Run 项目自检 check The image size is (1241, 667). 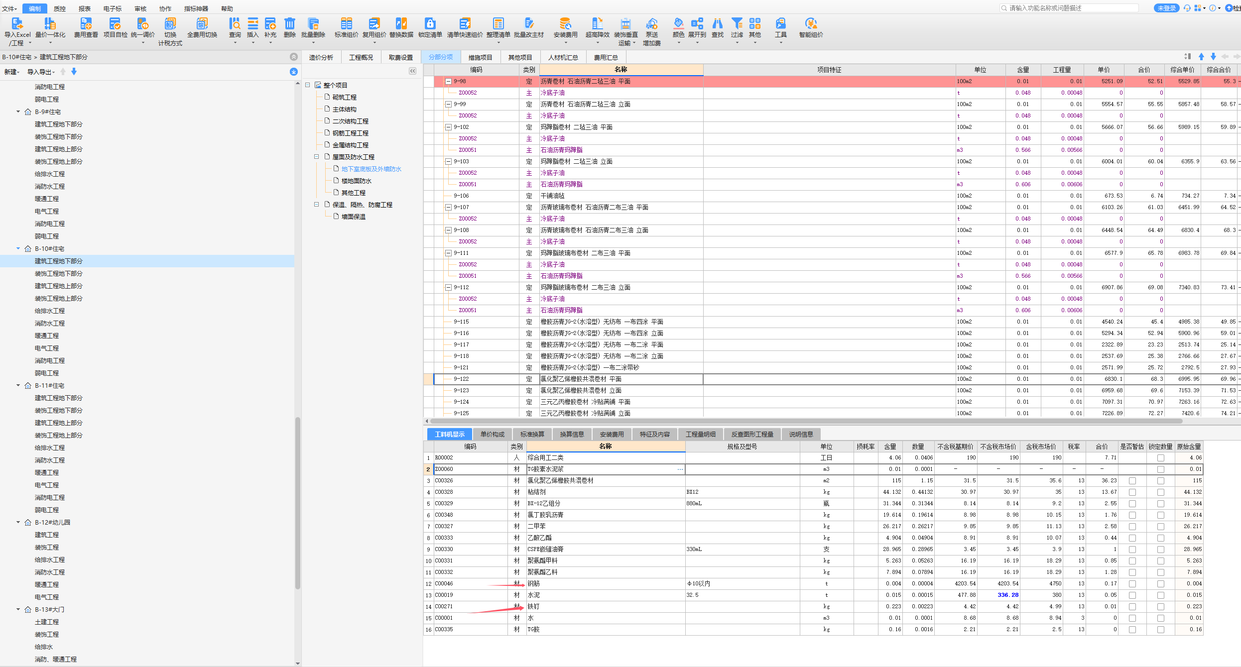pyautogui.click(x=115, y=28)
